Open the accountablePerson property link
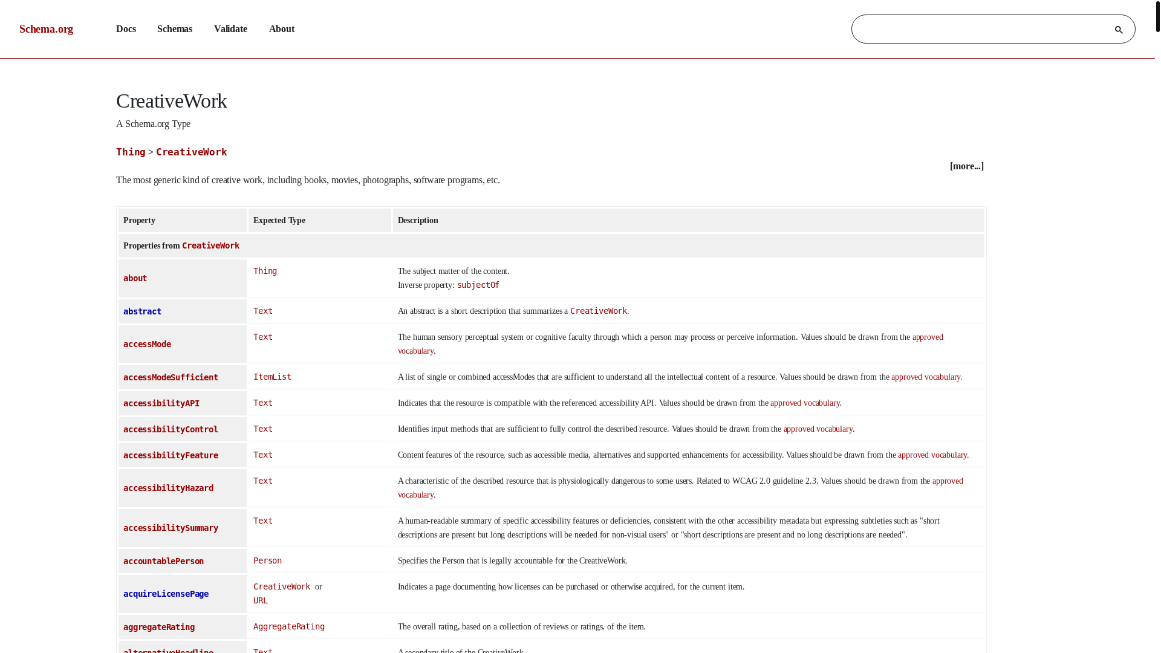This screenshot has width=1161, height=653. pos(163,561)
